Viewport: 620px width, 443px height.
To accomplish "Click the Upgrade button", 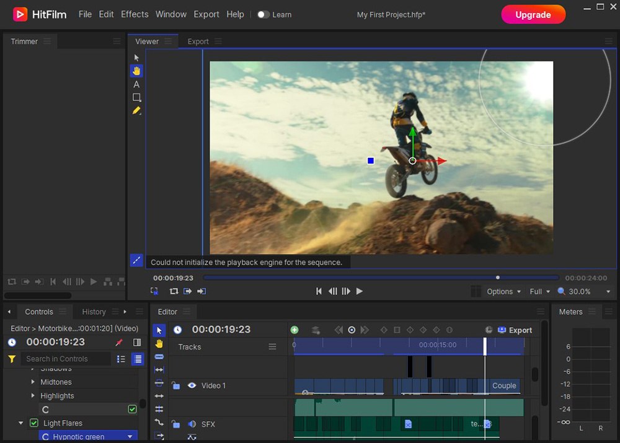I will click(533, 14).
